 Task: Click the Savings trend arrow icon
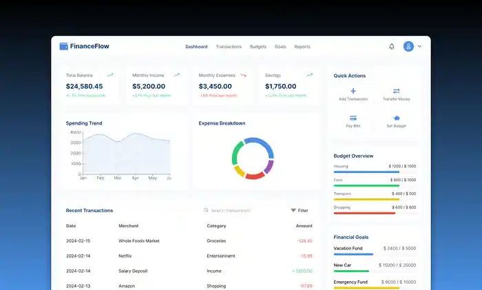coord(310,74)
